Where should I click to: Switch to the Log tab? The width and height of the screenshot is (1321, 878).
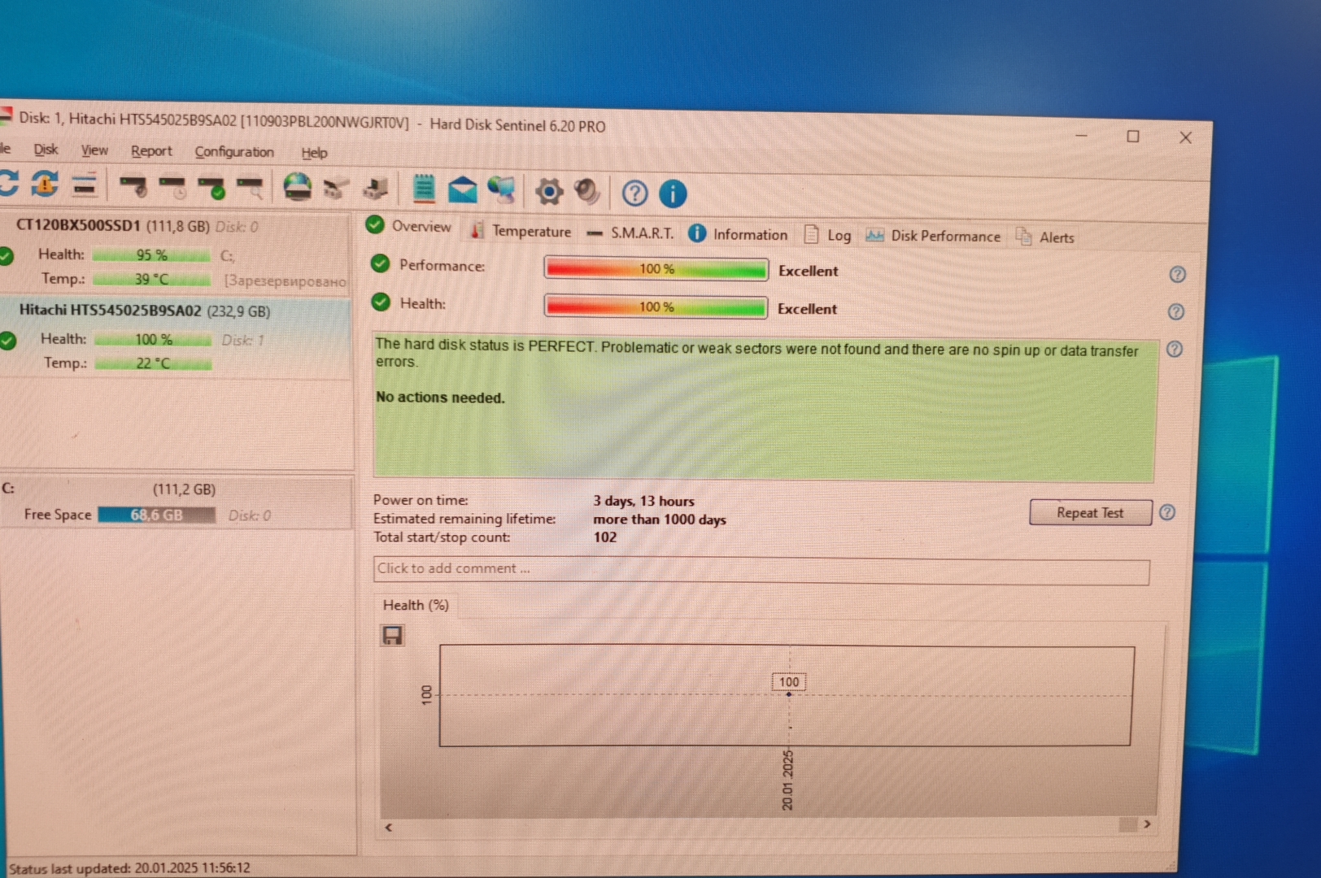point(828,235)
